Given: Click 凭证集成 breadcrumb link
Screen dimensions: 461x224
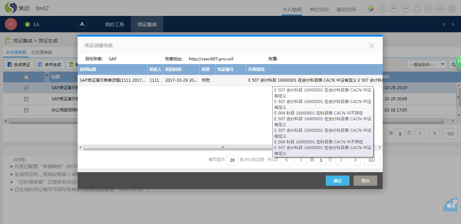Looking at the screenshot, I should point(23,41).
